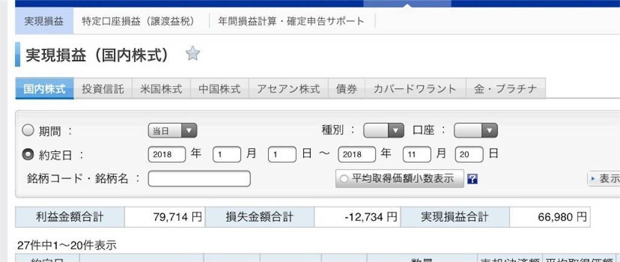Click the start month field showing 1
Screen dimensions: 620x262
(226, 154)
